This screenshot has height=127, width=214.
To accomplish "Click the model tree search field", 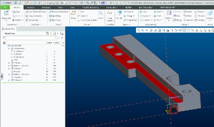I will pos(31,38).
